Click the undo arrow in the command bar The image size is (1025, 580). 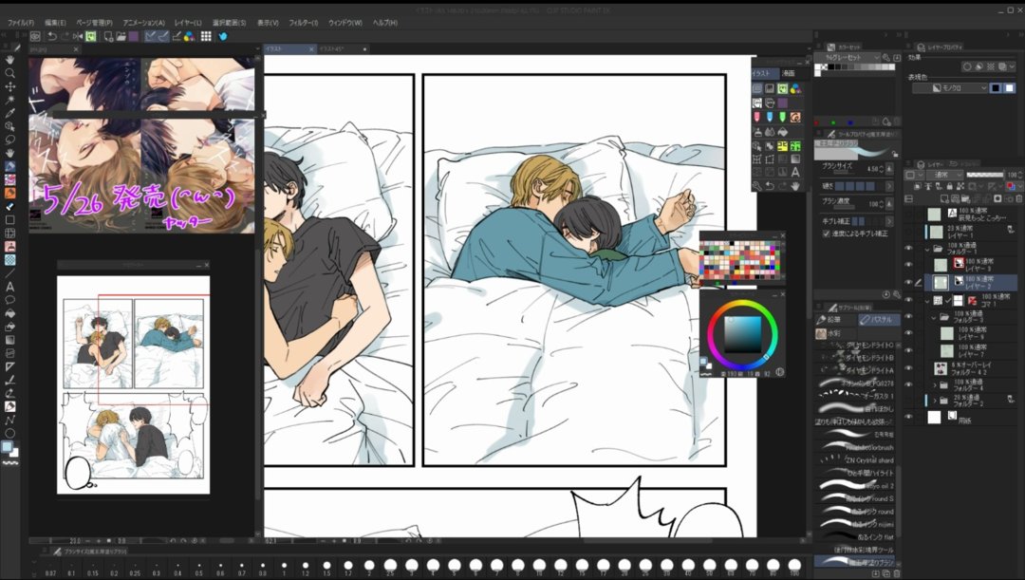[x=51, y=36]
